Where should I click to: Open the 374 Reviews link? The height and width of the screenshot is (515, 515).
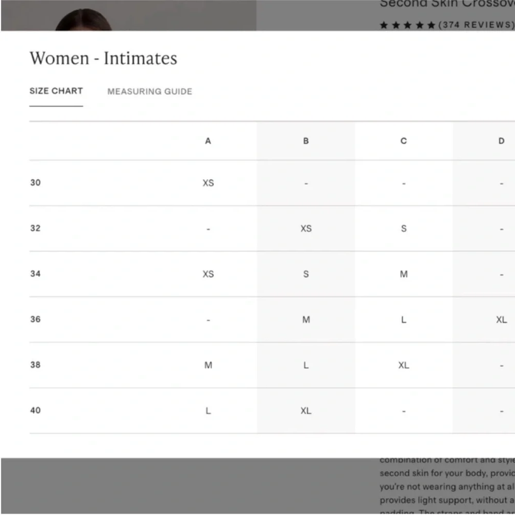click(x=476, y=25)
